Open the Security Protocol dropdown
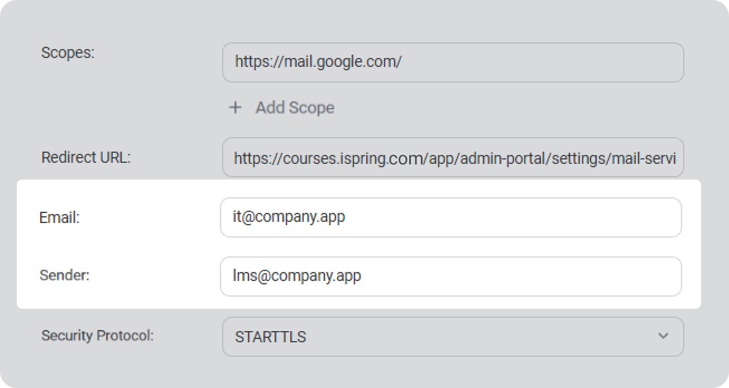Screen dimensions: 729x388 click(452, 337)
